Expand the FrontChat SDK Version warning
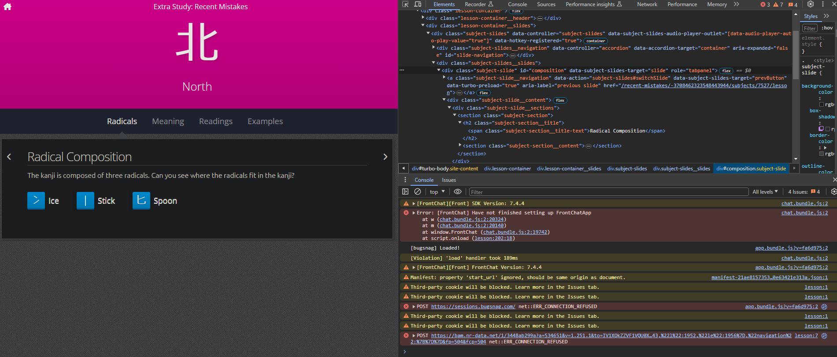This screenshot has height=357, width=837. click(x=414, y=204)
